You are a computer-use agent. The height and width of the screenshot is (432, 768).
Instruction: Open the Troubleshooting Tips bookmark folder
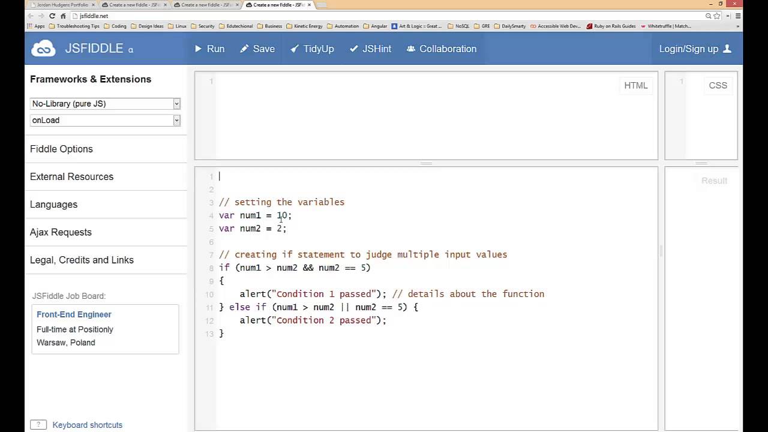74,26
